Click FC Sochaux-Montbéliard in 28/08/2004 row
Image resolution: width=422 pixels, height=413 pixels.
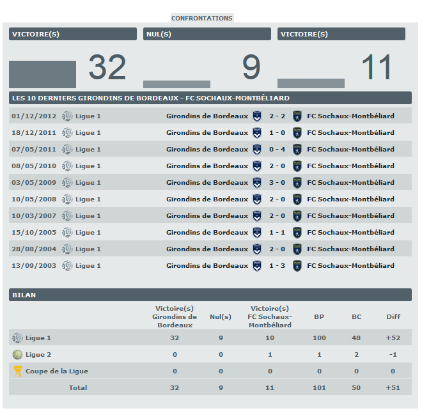pyautogui.click(x=350, y=249)
